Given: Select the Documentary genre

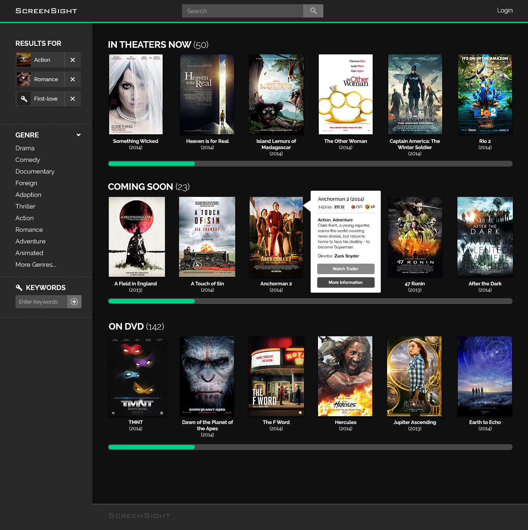Looking at the screenshot, I should click(x=35, y=172).
